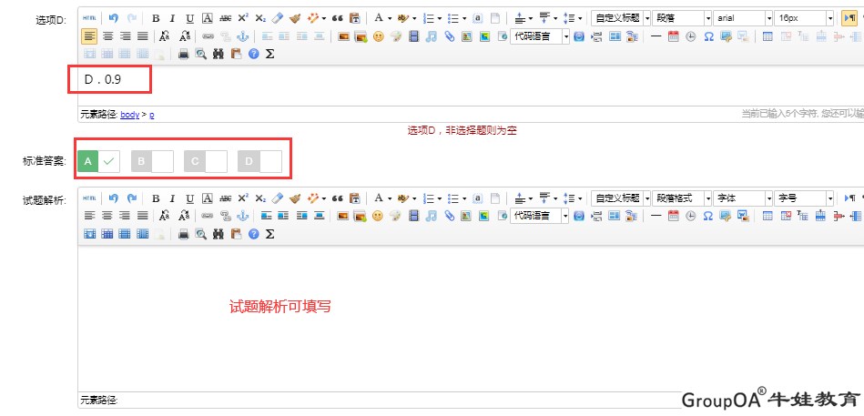This screenshot has width=864, height=416.
Task: Insert horizontal rule in 选项D editor
Action: pos(656,37)
